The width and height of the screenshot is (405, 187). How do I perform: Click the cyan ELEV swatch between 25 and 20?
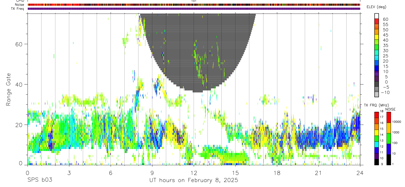377,58
